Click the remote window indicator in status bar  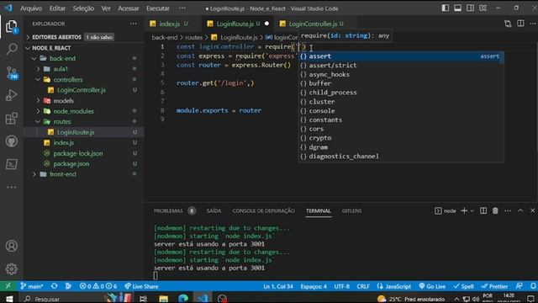(x=8, y=286)
